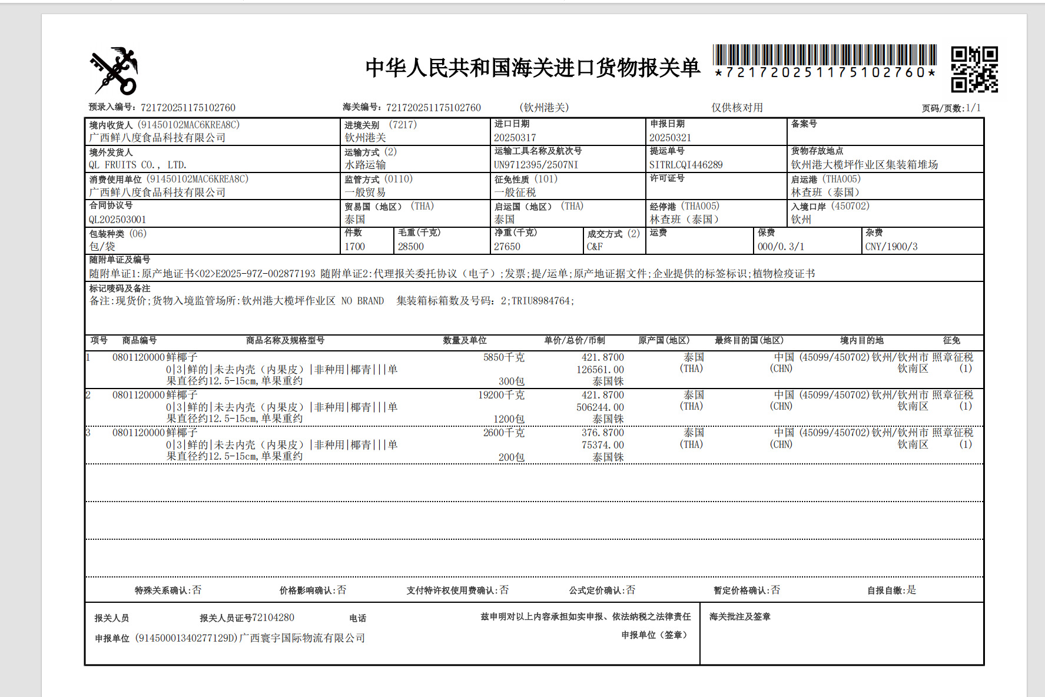Screen dimensions: 1045x697
Task: Click the 公式定价确认:否 entry
Action: click(602, 590)
